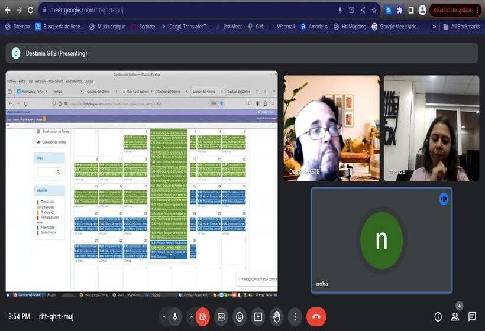The height and width of the screenshot is (331, 485).
Task: Click the present now icon
Action: (258, 317)
